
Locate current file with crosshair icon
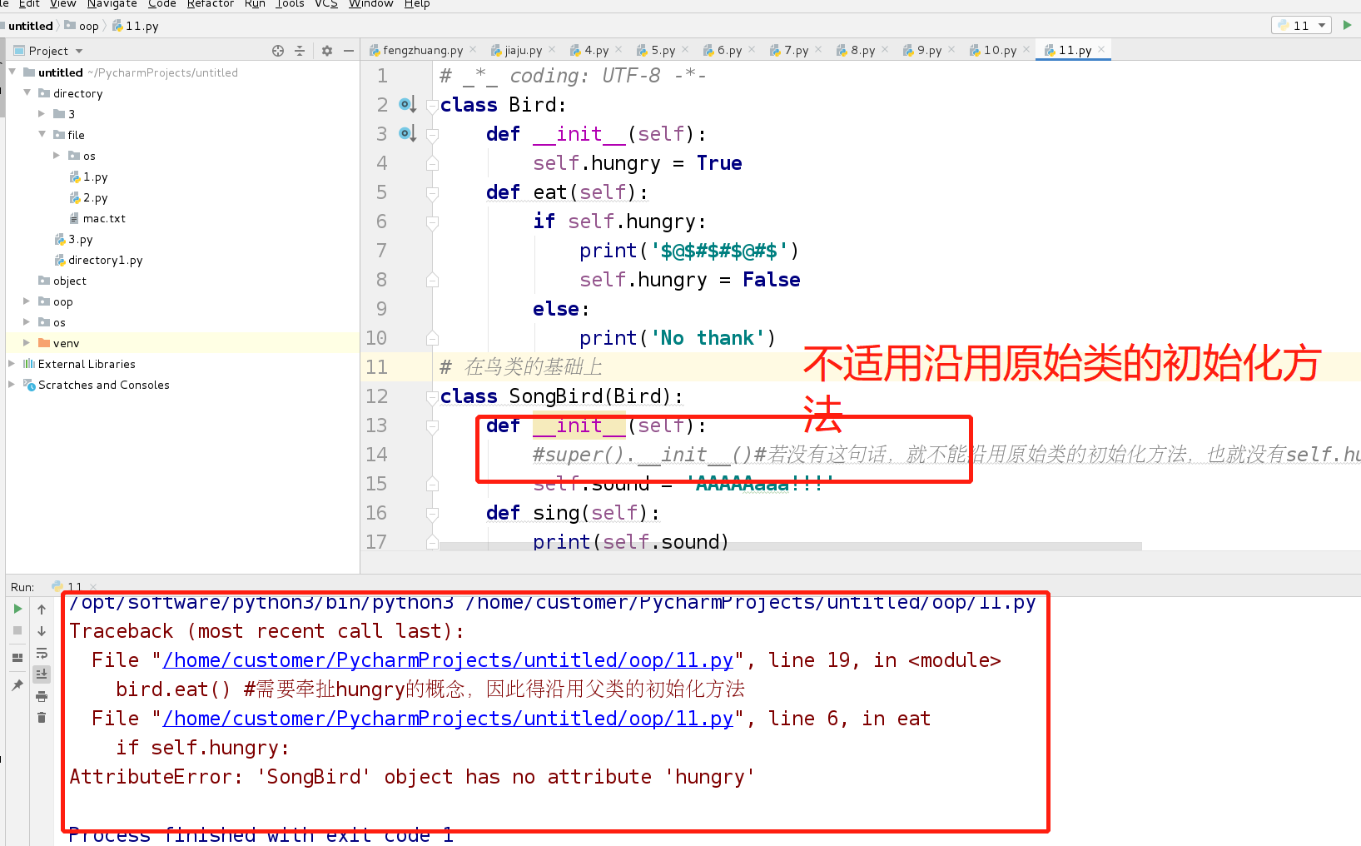(278, 51)
